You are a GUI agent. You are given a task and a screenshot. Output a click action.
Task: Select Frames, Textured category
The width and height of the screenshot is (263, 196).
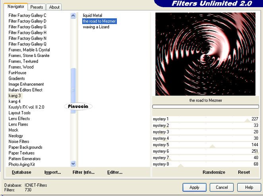click(x=23, y=61)
